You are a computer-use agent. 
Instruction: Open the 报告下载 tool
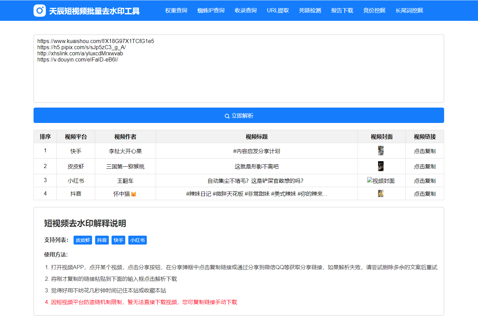(x=342, y=11)
